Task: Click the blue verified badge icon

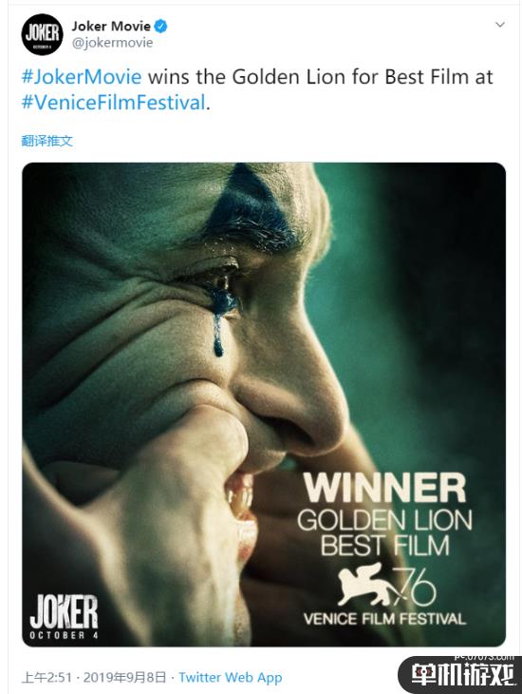Action: pyautogui.click(x=160, y=26)
